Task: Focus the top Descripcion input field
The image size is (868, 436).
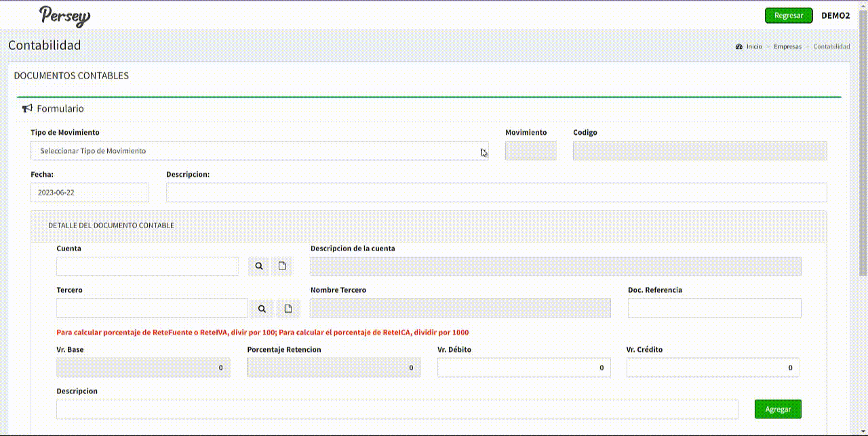Action: 496,192
